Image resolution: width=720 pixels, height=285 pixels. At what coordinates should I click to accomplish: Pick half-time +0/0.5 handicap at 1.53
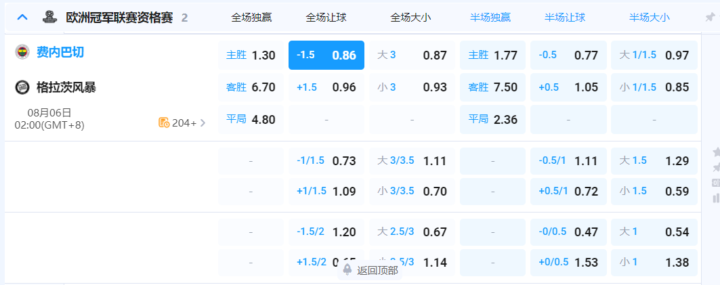(x=568, y=263)
